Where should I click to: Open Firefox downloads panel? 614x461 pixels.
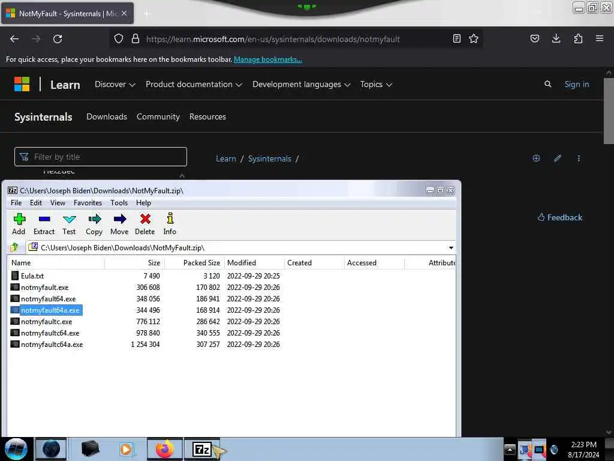tap(556, 39)
